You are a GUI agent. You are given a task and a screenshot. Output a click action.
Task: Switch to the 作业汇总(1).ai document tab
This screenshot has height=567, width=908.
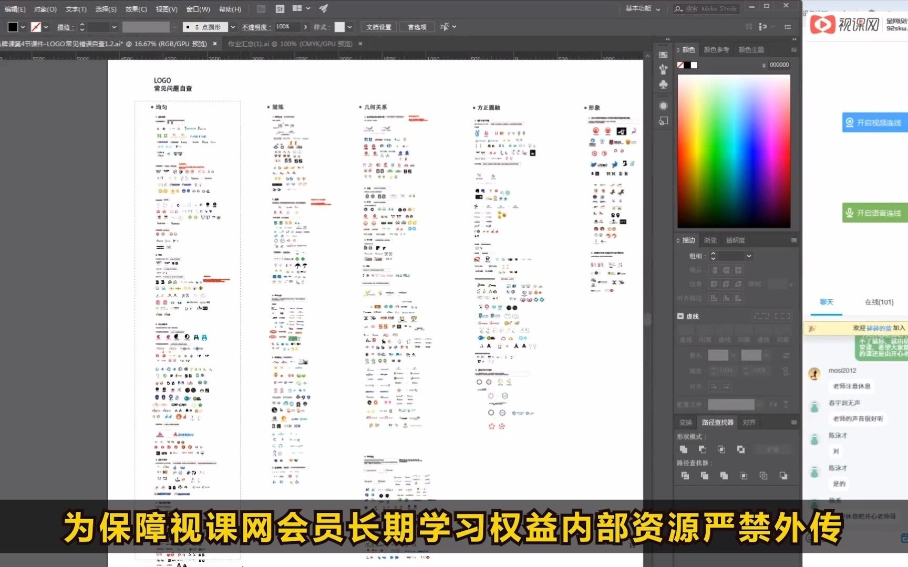pos(290,44)
